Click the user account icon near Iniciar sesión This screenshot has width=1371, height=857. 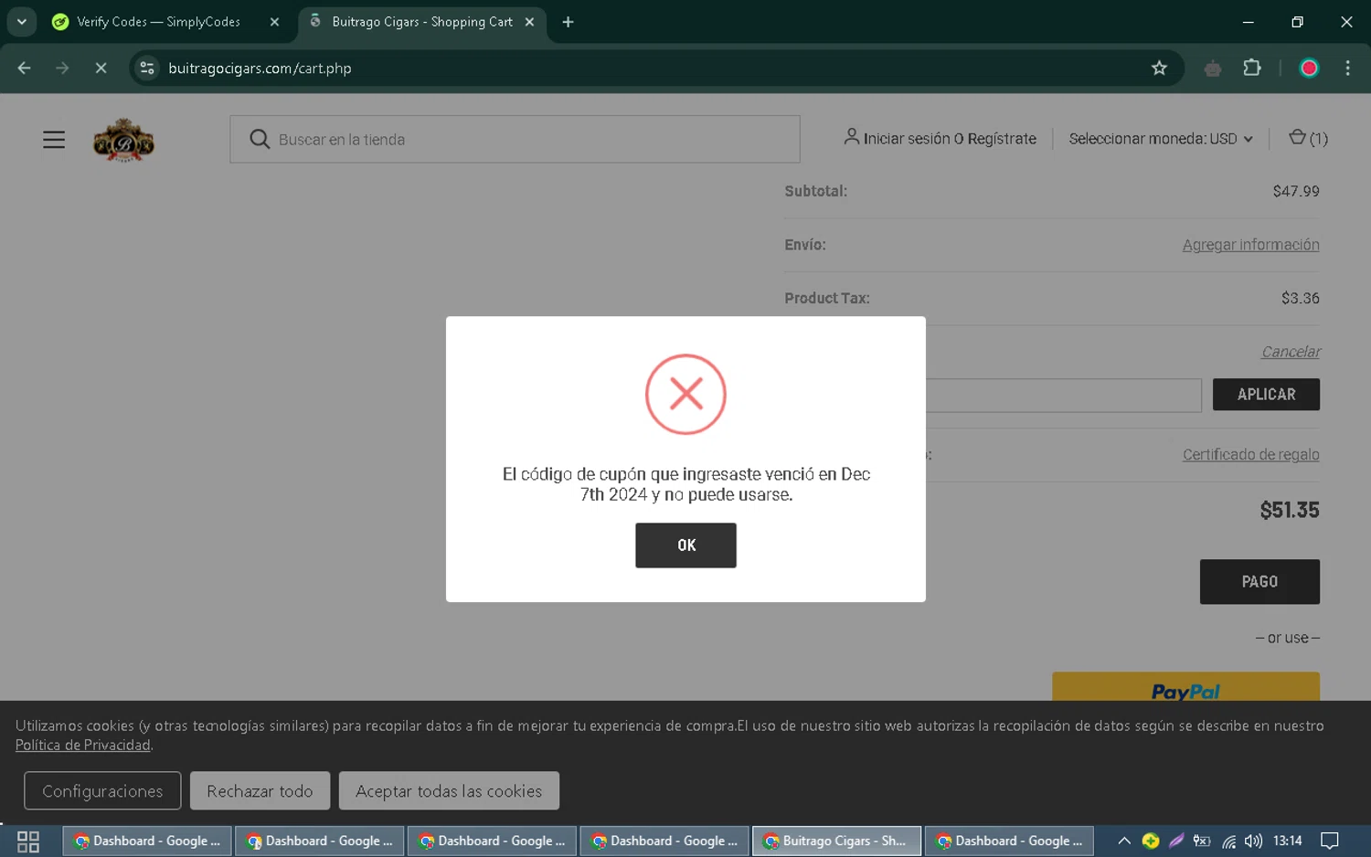(x=851, y=137)
